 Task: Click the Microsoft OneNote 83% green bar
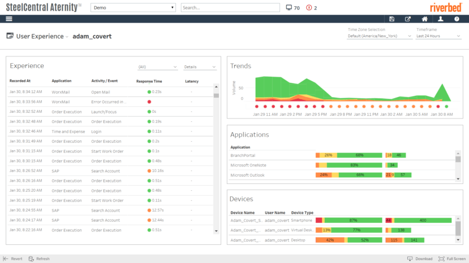[355, 165]
